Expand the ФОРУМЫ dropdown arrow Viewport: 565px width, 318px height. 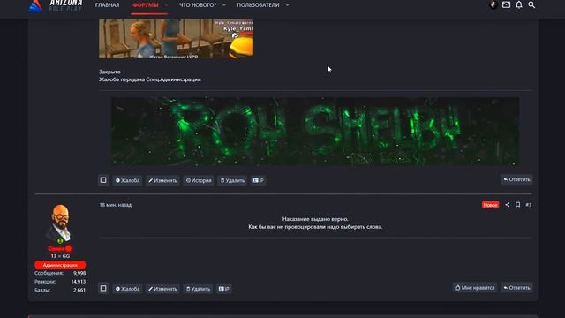166,5
